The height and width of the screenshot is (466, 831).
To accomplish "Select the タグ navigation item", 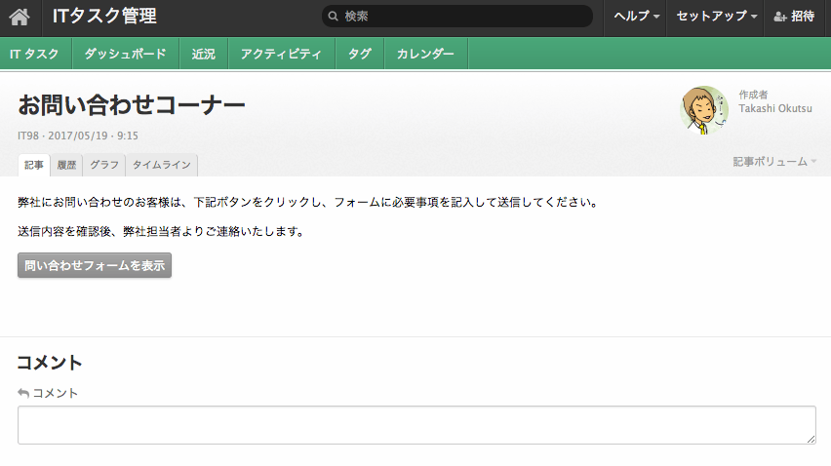I will tap(359, 55).
